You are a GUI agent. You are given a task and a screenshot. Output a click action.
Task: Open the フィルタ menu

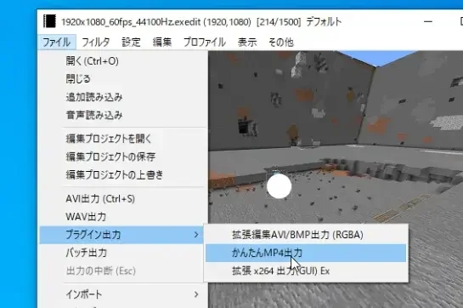96,42
